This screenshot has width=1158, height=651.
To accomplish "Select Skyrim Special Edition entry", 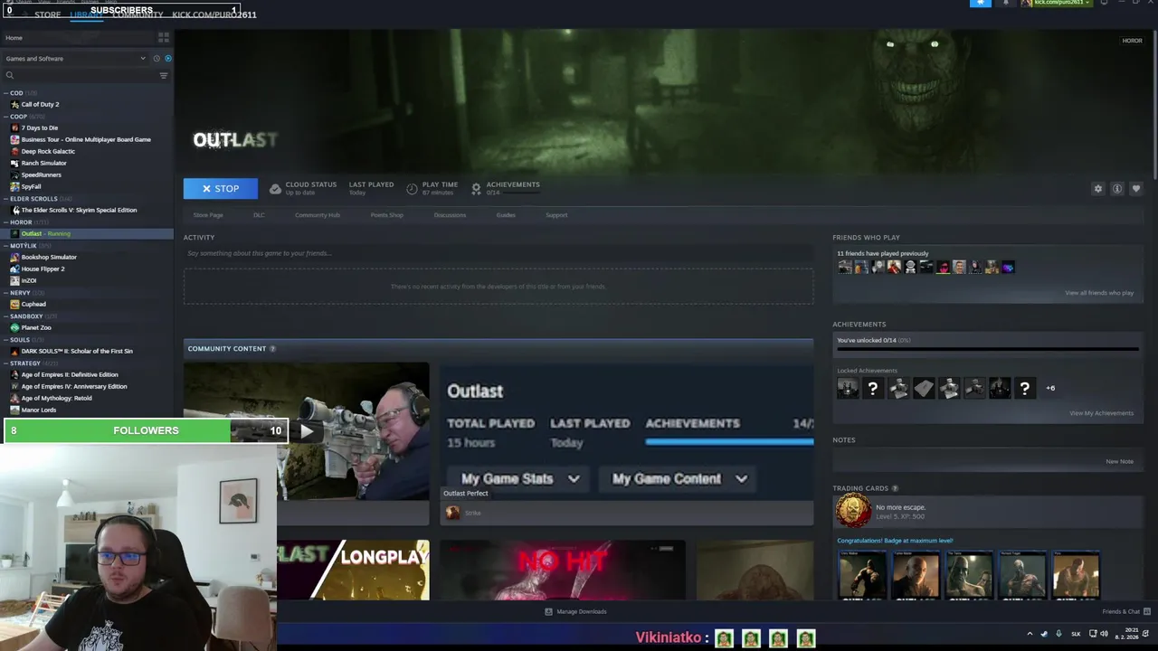I will pos(79,211).
